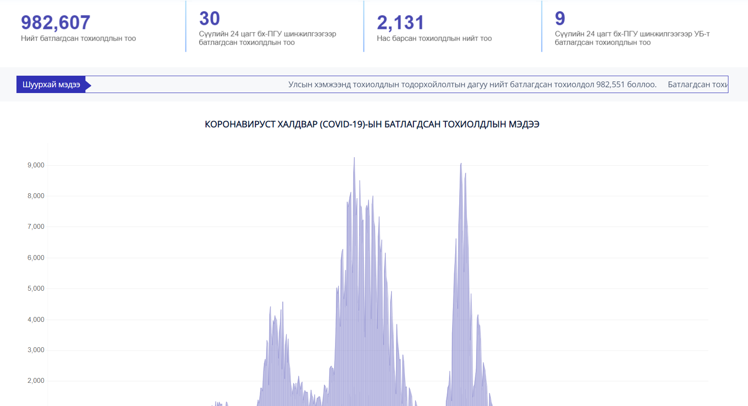The height and width of the screenshot is (406, 748).
Task: Click the 8,000 y-axis tick label
Action: (x=36, y=196)
